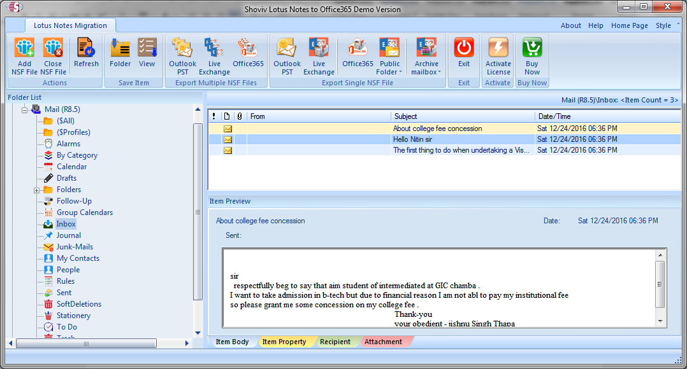The width and height of the screenshot is (687, 369).
Task: Export single NSF file to Live Exchange
Action: tap(319, 57)
